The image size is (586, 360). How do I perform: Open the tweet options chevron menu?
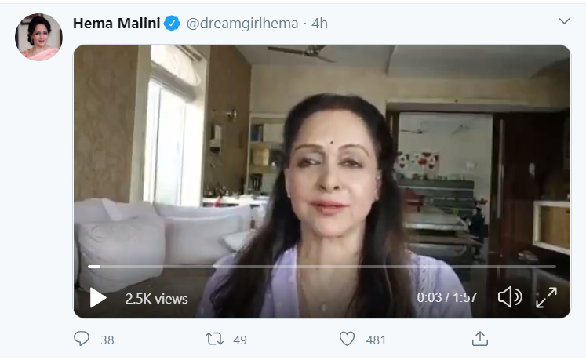click(x=564, y=20)
